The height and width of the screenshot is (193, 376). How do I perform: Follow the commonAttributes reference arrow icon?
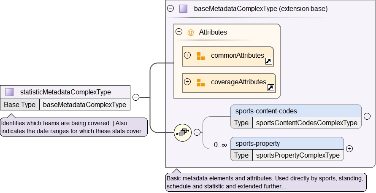268,62
